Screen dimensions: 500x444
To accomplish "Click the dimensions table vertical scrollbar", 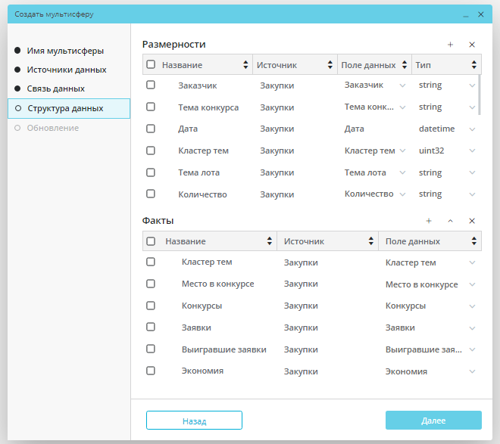I will click(x=479, y=95).
